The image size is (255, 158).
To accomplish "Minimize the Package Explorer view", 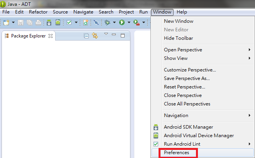I will (114, 34).
